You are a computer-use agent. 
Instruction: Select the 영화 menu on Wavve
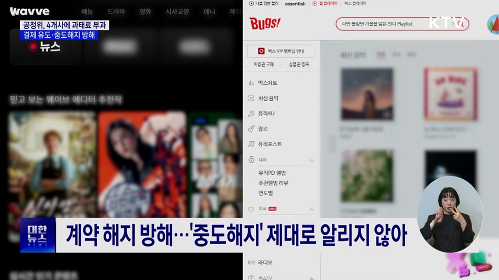(x=145, y=11)
